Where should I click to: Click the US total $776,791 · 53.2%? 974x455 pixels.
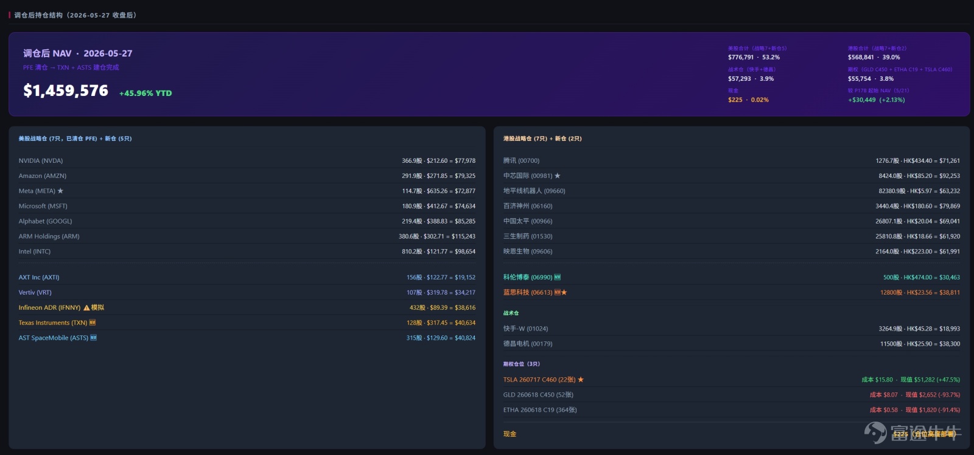pos(754,57)
